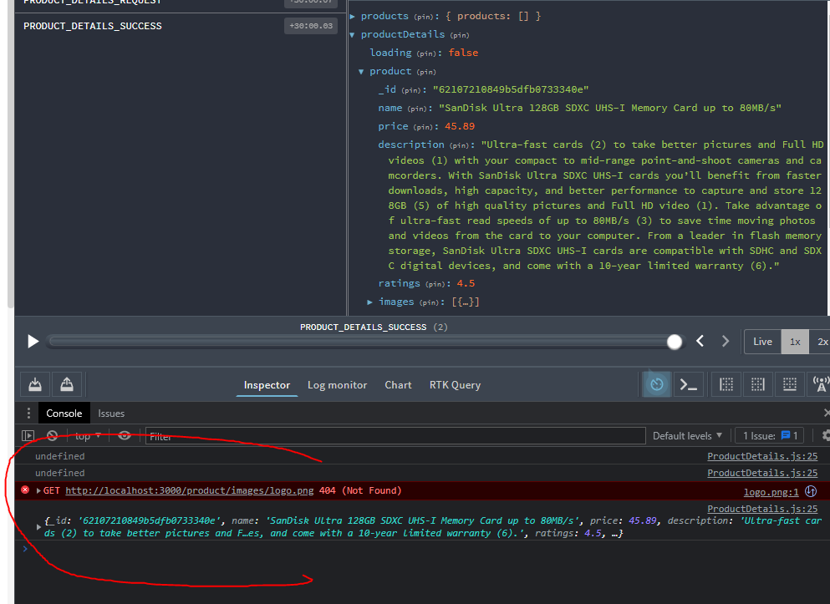Click the action timeline slider handle

tap(675, 342)
